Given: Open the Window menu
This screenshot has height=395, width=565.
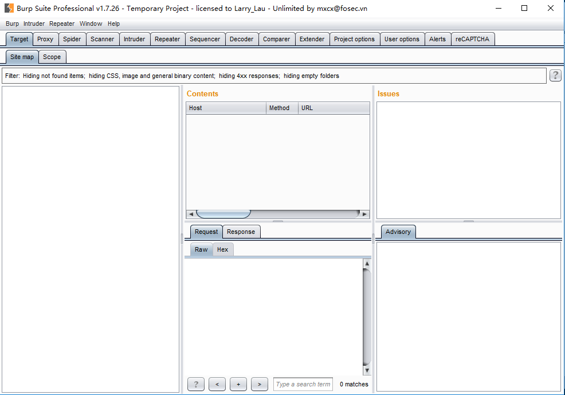Looking at the screenshot, I should pyautogui.click(x=91, y=24).
